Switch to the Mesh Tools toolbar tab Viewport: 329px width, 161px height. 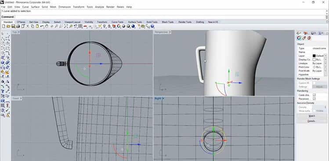[x=168, y=22]
